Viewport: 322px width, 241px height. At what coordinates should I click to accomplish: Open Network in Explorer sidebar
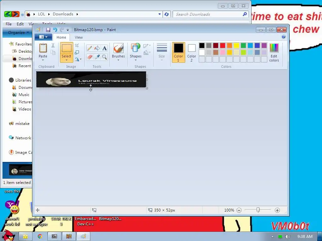(23, 138)
